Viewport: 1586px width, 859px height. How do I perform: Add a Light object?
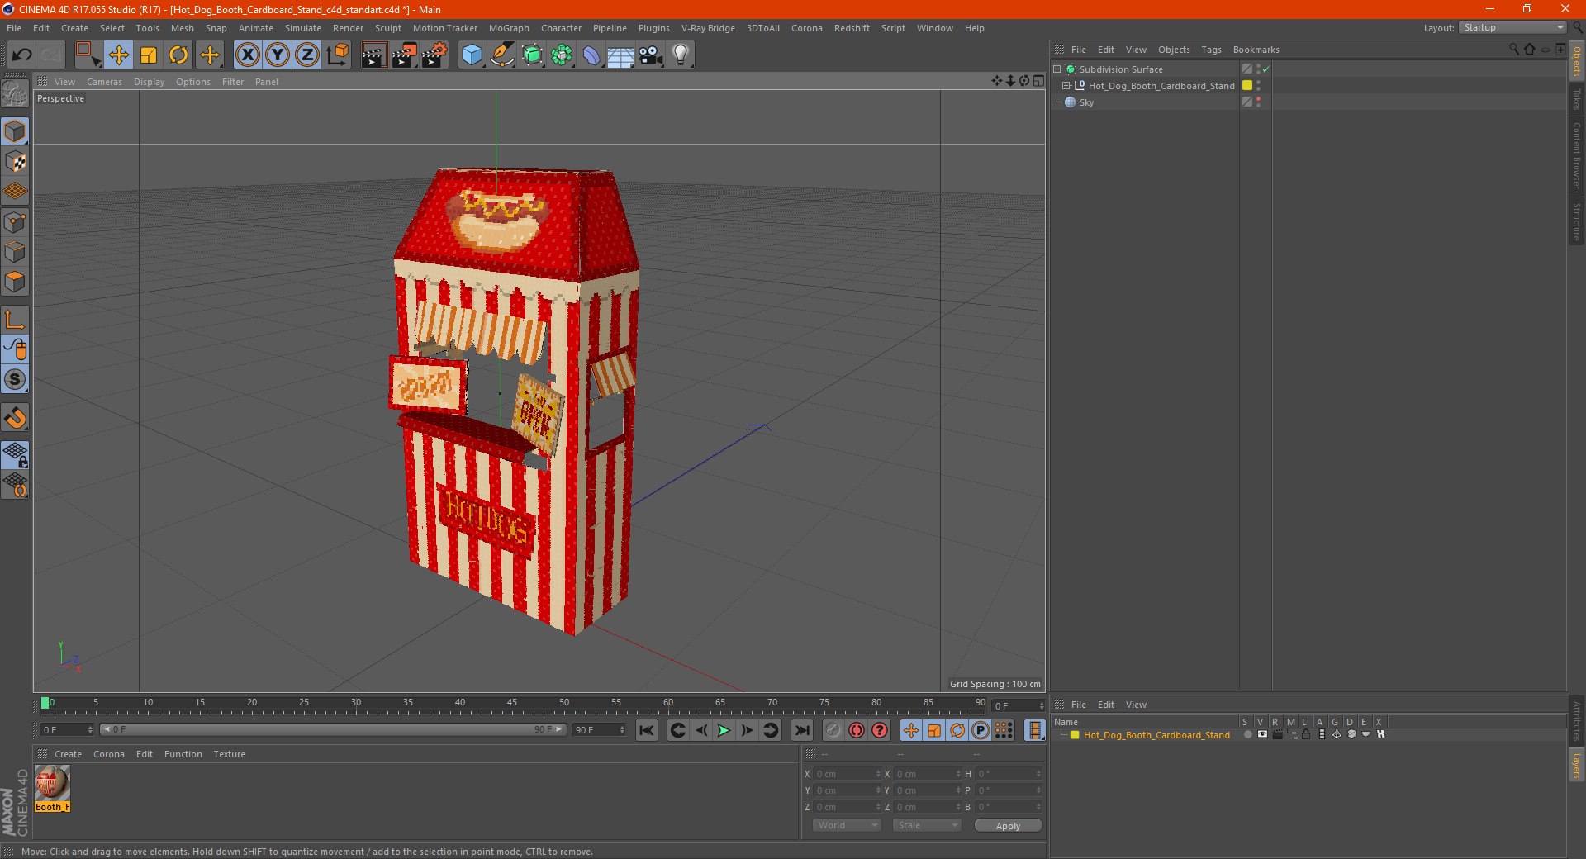[681, 55]
